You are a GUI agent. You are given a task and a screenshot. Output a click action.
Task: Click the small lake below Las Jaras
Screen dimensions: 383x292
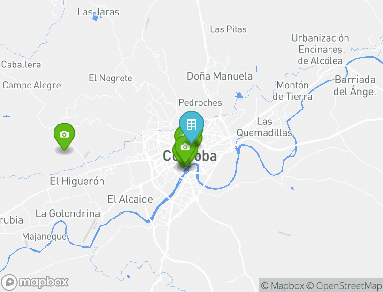pyautogui.click(x=95, y=18)
